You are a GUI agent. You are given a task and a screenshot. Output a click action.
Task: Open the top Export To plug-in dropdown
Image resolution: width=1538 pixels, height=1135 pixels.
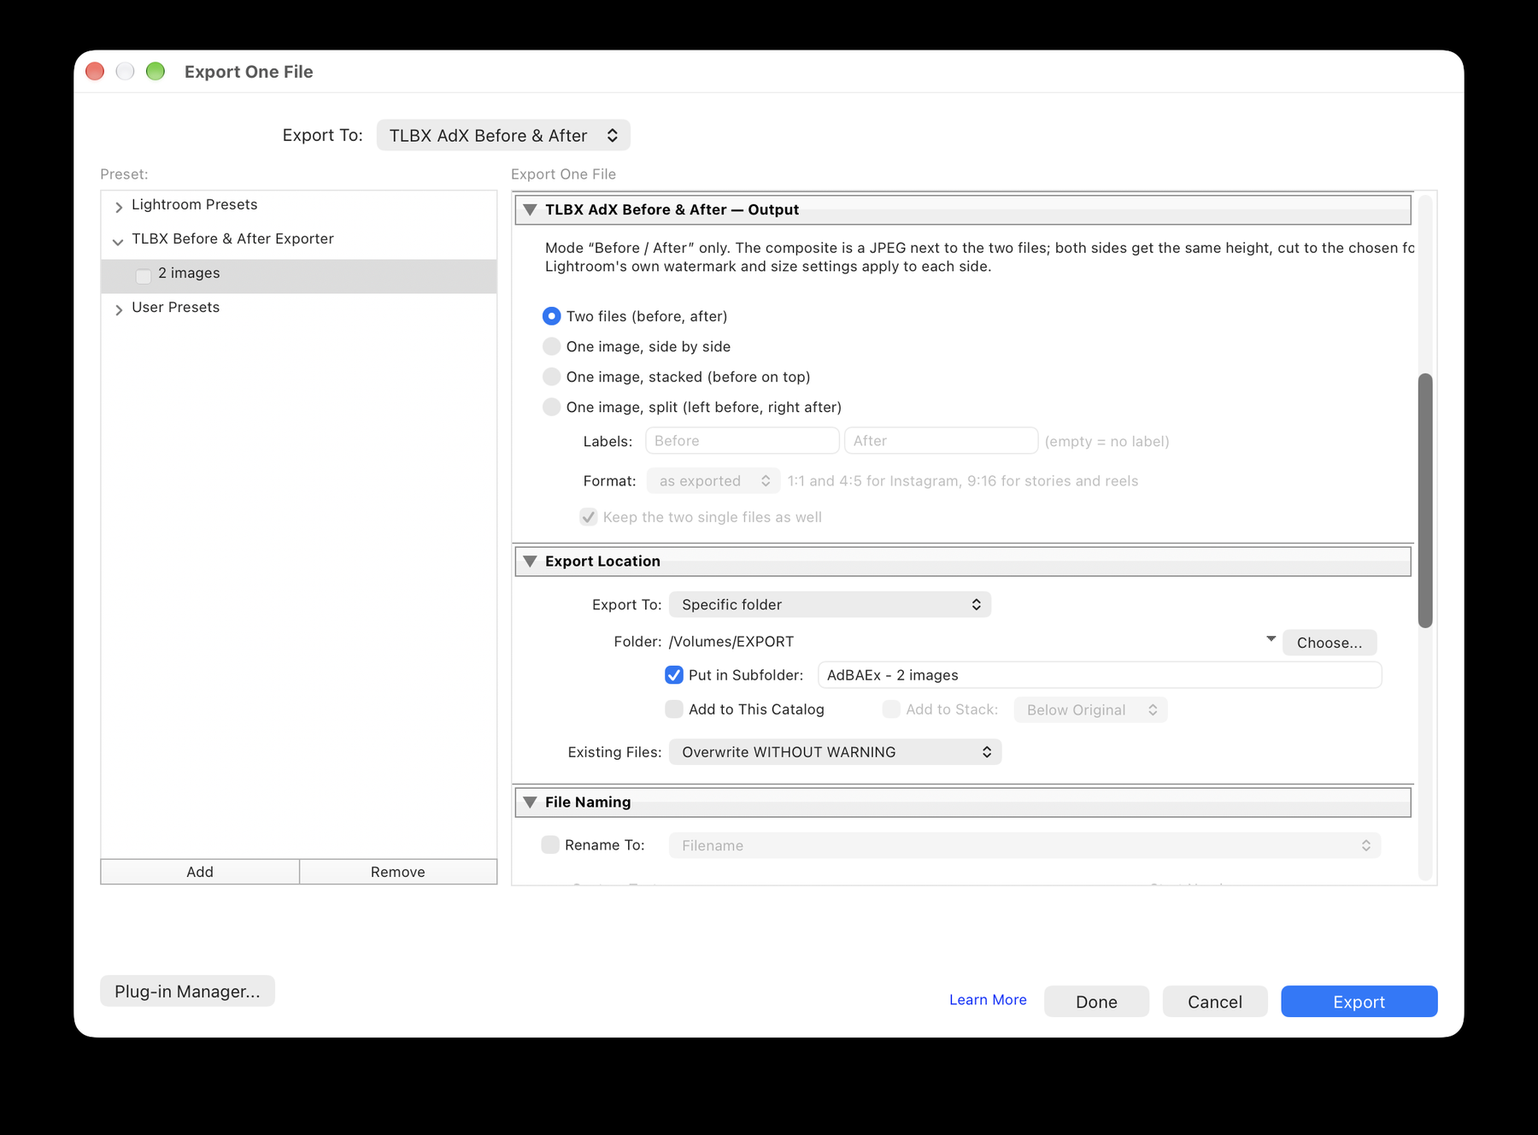[503, 135]
